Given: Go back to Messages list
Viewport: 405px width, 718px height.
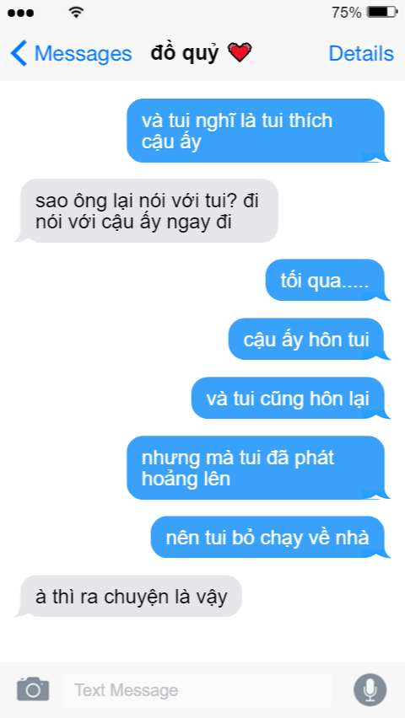Looking at the screenshot, I should [71, 54].
